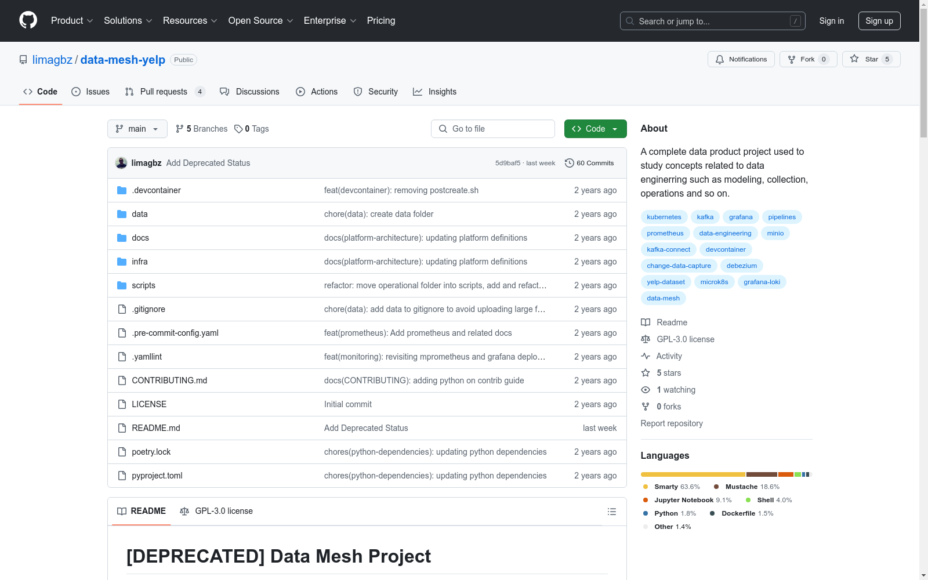Open the 60 Commits history link
The height and width of the screenshot is (580, 928).
589,163
